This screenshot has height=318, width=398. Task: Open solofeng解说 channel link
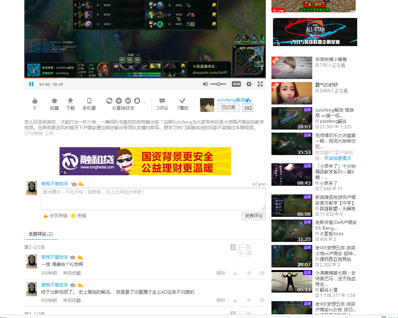coord(231,100)
